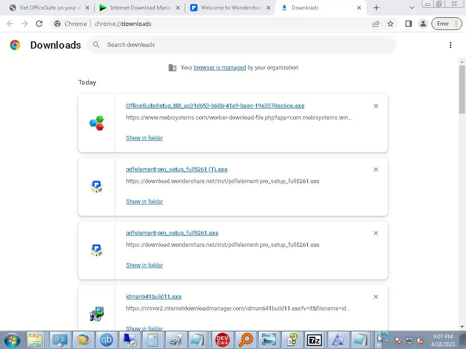Image resolution: width=466 pixels, height=349 pixels.
Task: Open the Chrome profile avatar
Action: tap(423, 24)
